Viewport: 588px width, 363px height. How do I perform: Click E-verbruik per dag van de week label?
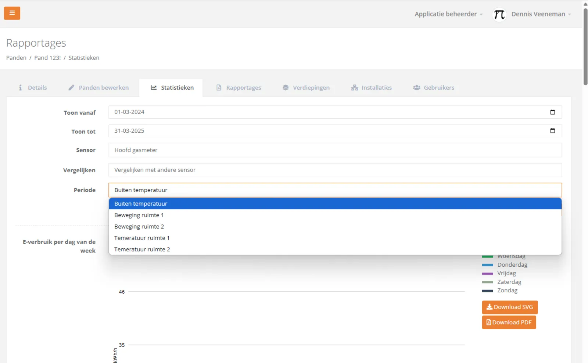click(59, 246)
